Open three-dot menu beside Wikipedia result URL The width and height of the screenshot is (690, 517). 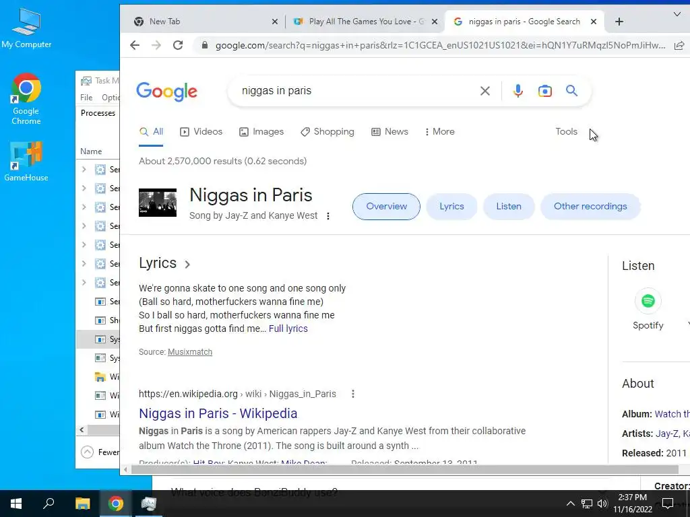(353, 394)
